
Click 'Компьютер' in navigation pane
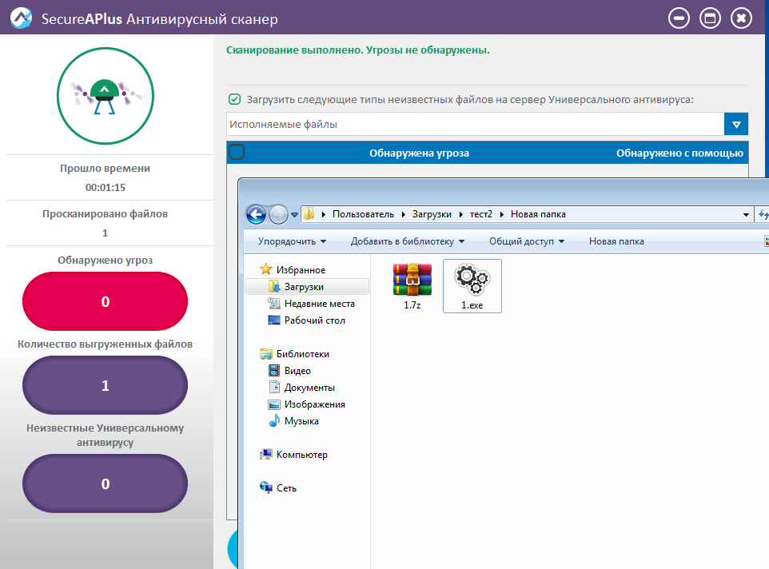pyautogui.click(x=301, y=454)
